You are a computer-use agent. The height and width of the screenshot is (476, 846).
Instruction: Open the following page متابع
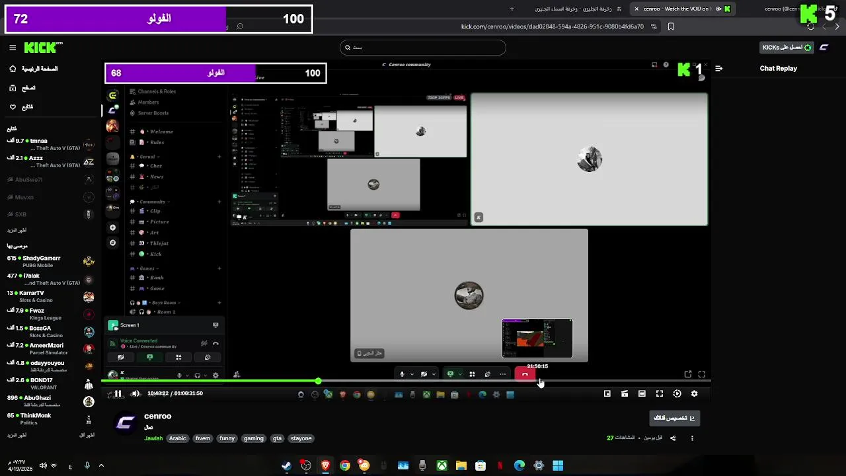point(21,107)
